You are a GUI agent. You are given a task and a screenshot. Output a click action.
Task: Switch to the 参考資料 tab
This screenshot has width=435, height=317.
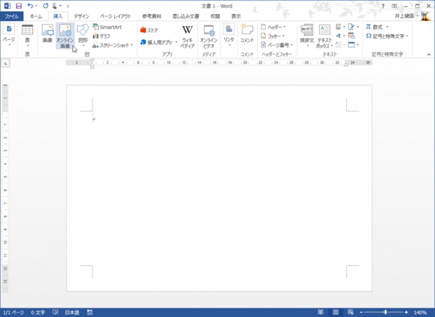(x=152, y=16)
